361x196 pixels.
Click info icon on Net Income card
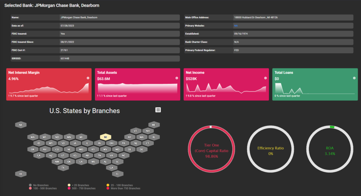(265, 78)
